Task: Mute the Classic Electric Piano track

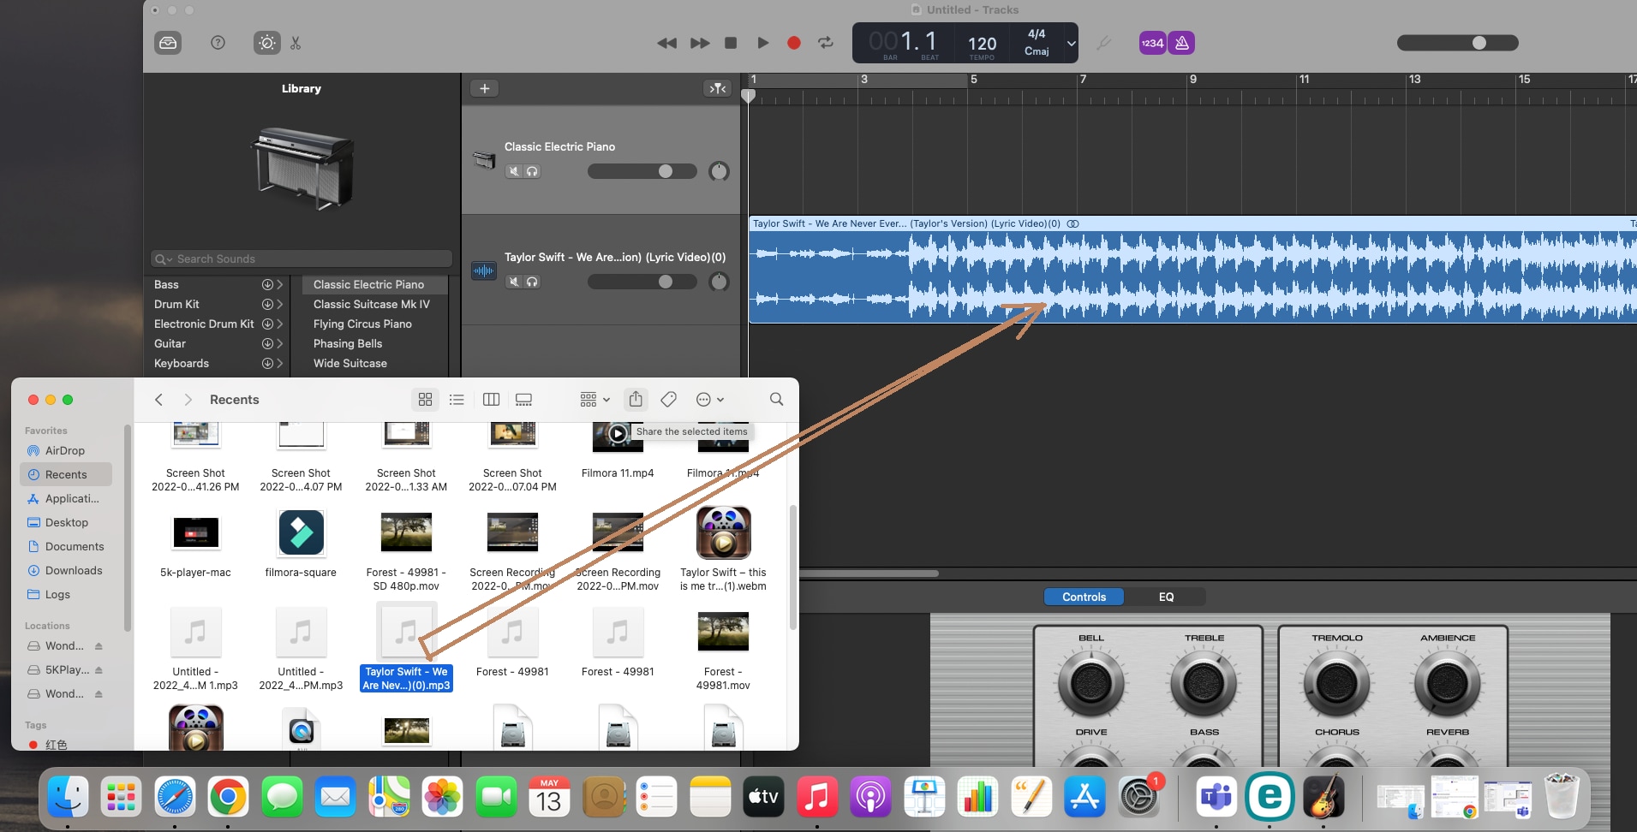Action: (x=514, y=171)
